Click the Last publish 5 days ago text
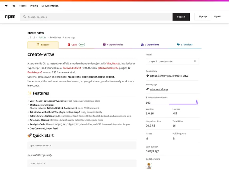The height and width of the screenshot is (170, 229). (x=152, y=151)
